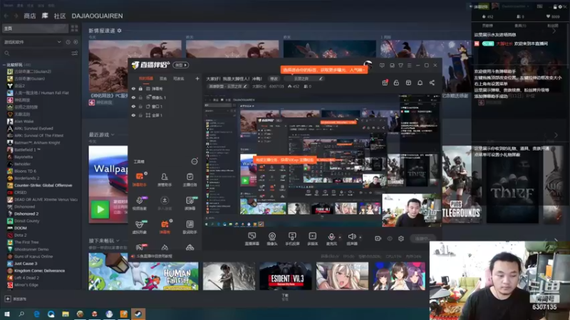Go back with Steam back arrow

(x=6, y=16)
